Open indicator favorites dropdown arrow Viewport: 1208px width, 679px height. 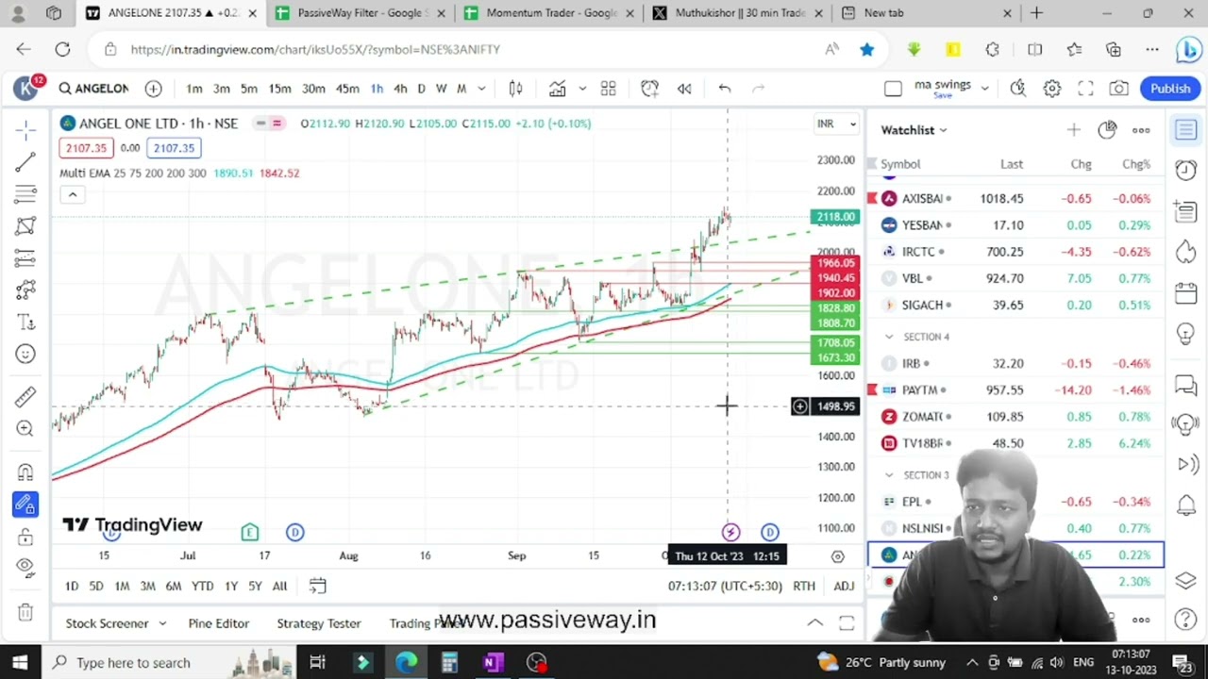click(x=582, y=89)
